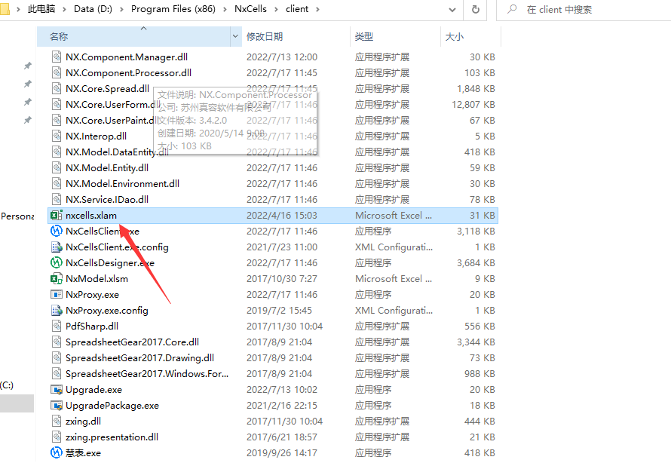This screenshot has height=463, width=671.
Task: Click the refresh button beside address bar
Action: (476, 10)
